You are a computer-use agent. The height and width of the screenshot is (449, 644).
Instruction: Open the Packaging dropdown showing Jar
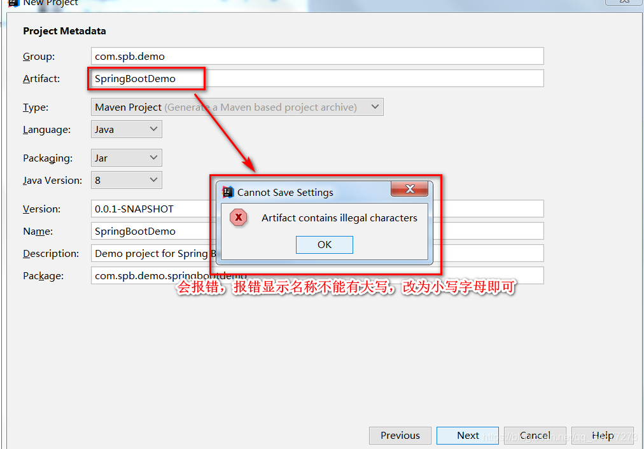click(x=127, y=158)
